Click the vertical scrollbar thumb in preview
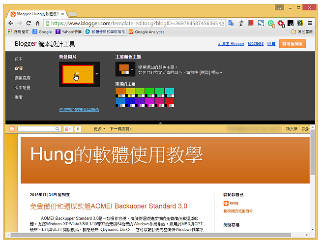This screenshot has width=323, height=243. [313, 152]
